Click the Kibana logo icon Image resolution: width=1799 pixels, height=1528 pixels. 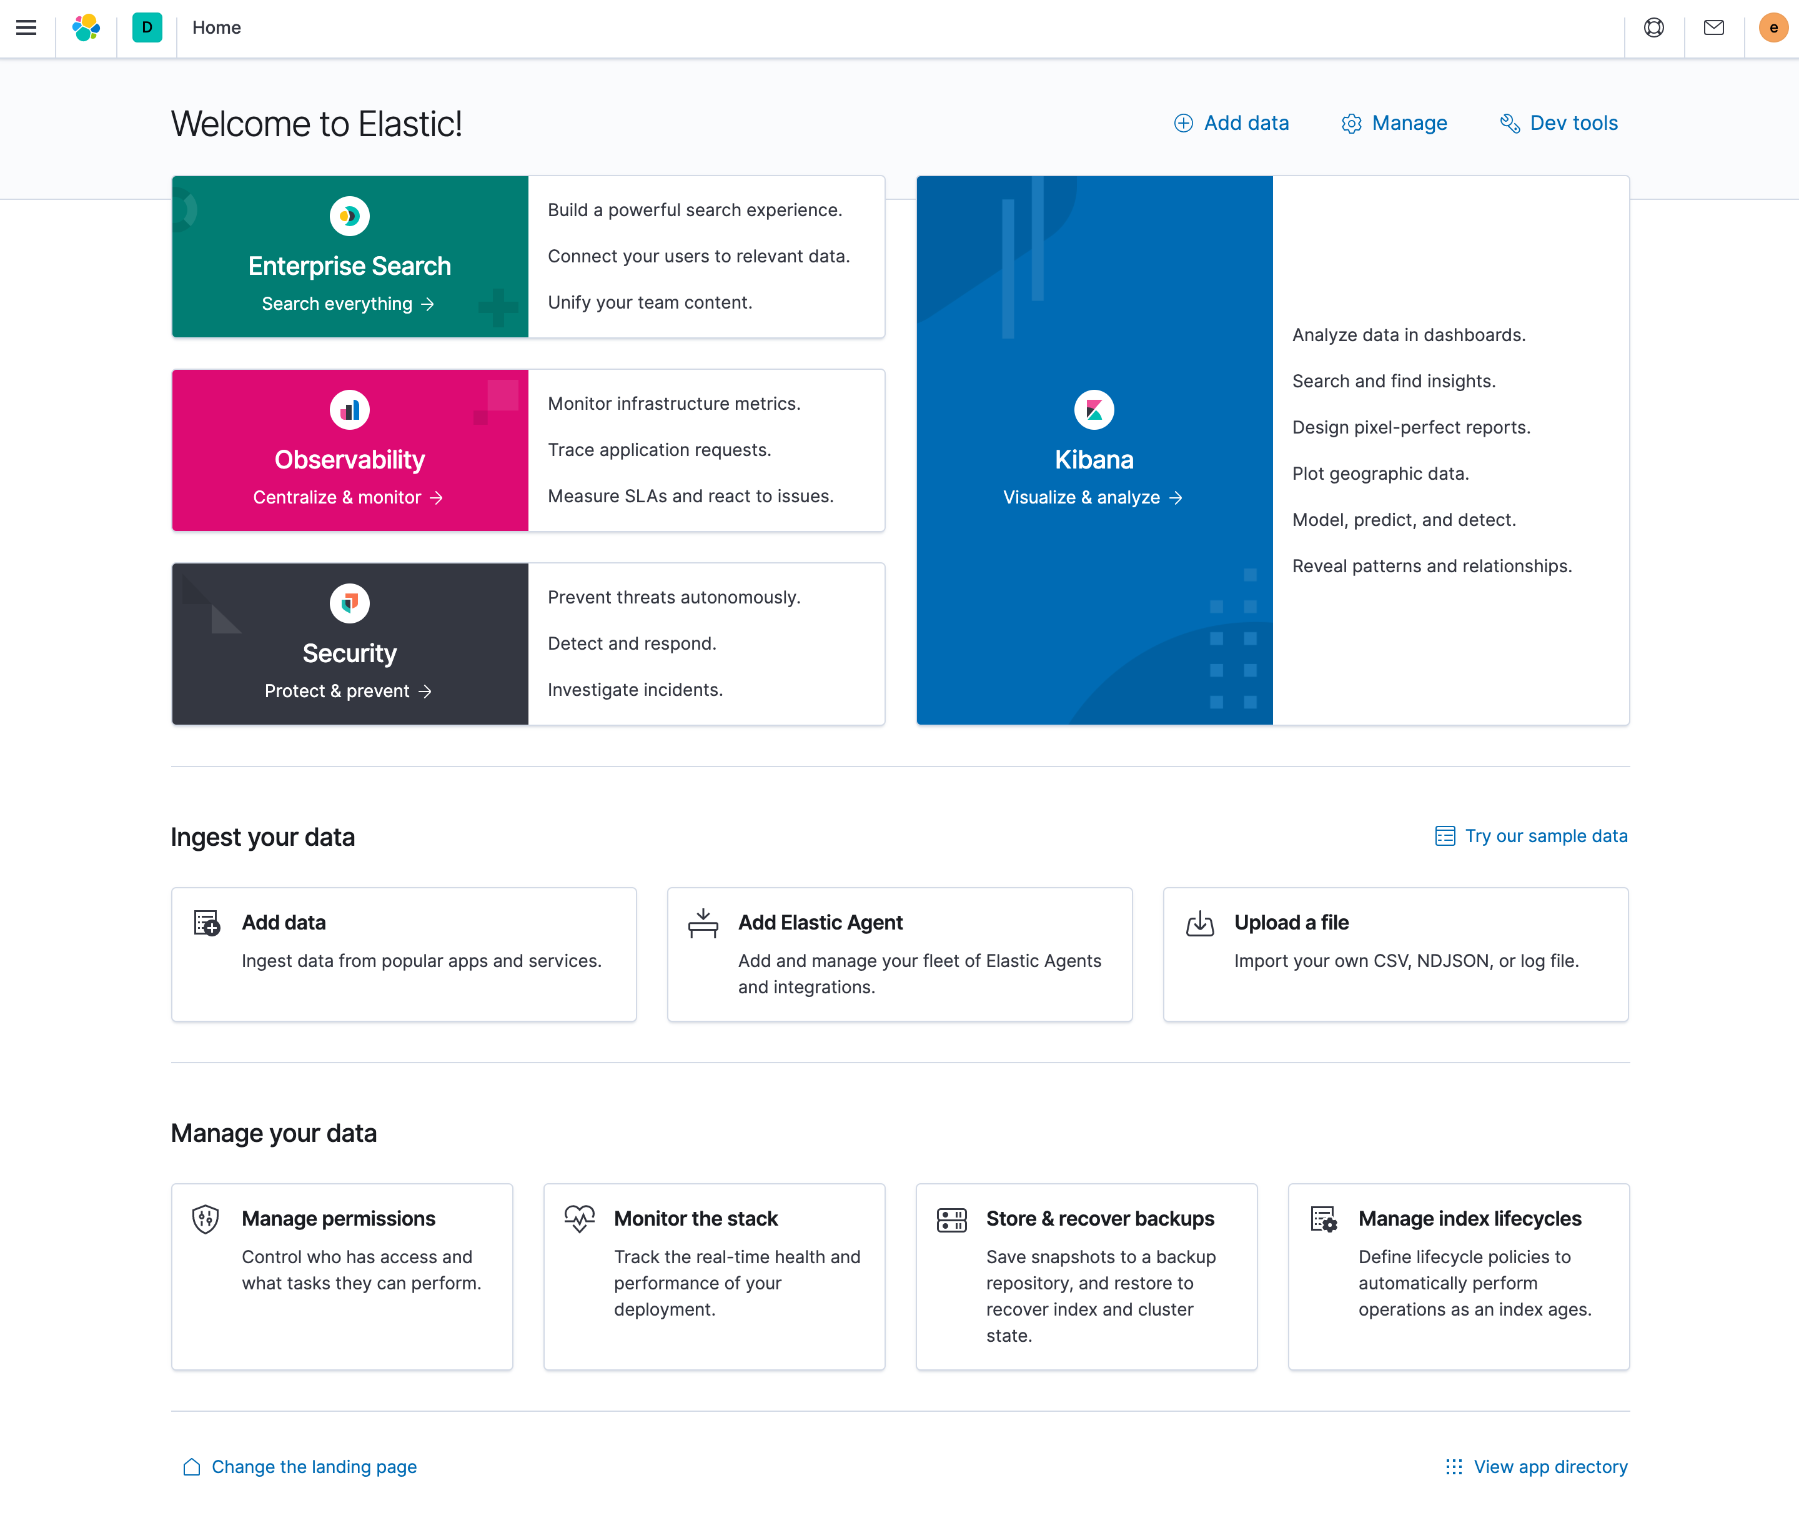1094,410
